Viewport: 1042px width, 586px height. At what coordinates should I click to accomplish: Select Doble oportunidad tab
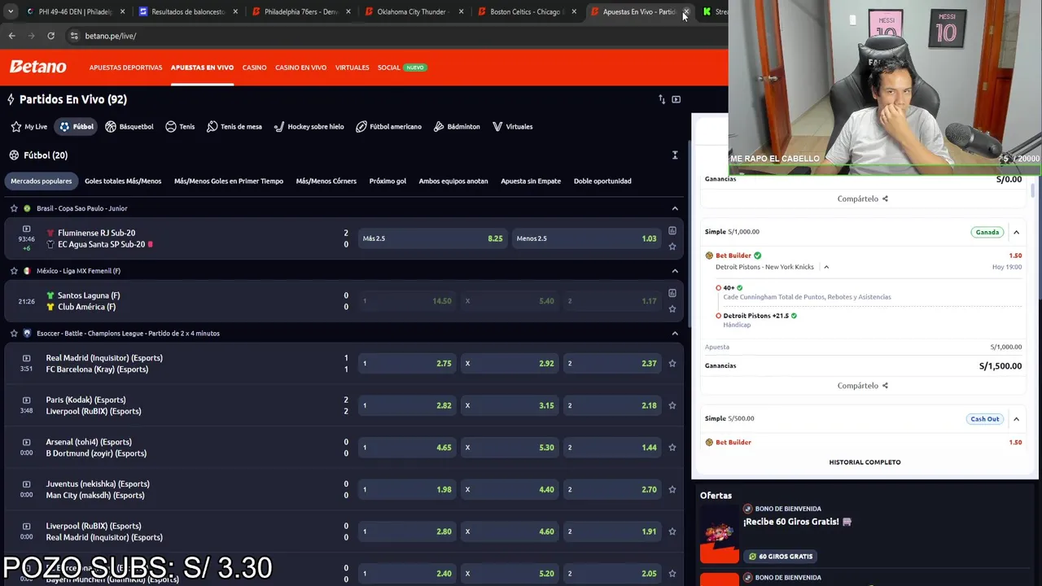(602, 181)
